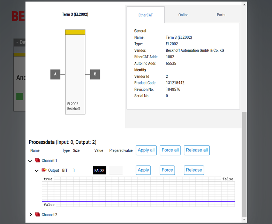Click the BIT type cell
Screen dimensions: 272x224
point(65,170)
